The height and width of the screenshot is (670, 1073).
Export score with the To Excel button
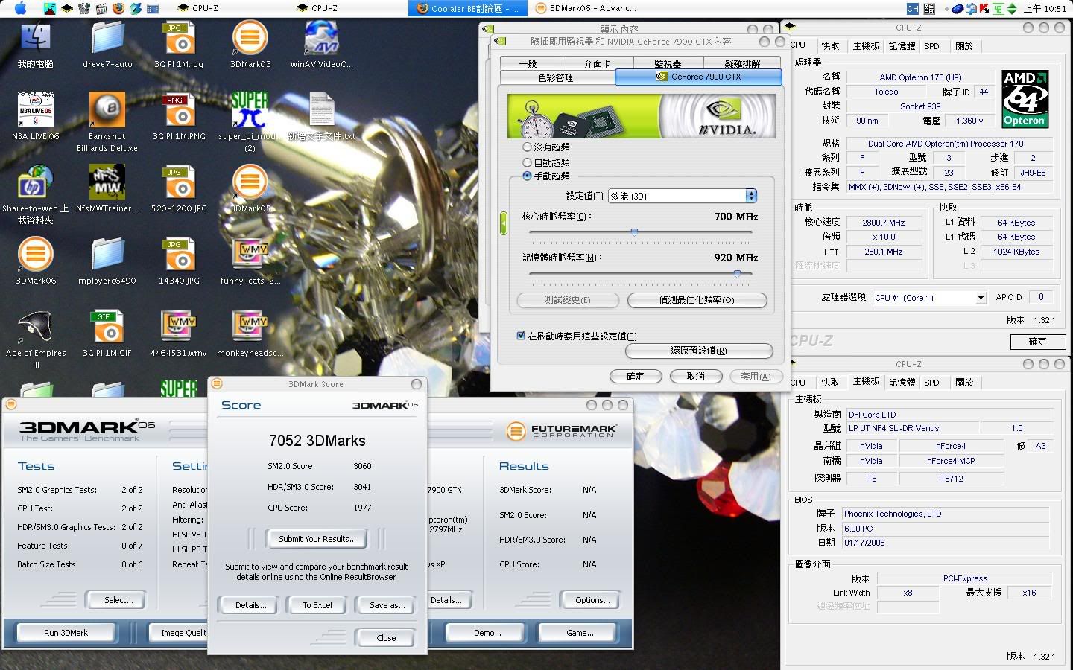tap(317, 605)
